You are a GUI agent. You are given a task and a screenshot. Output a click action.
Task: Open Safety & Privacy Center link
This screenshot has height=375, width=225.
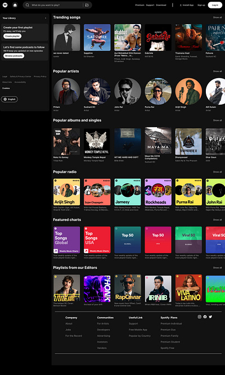click(x=21, y=76)
